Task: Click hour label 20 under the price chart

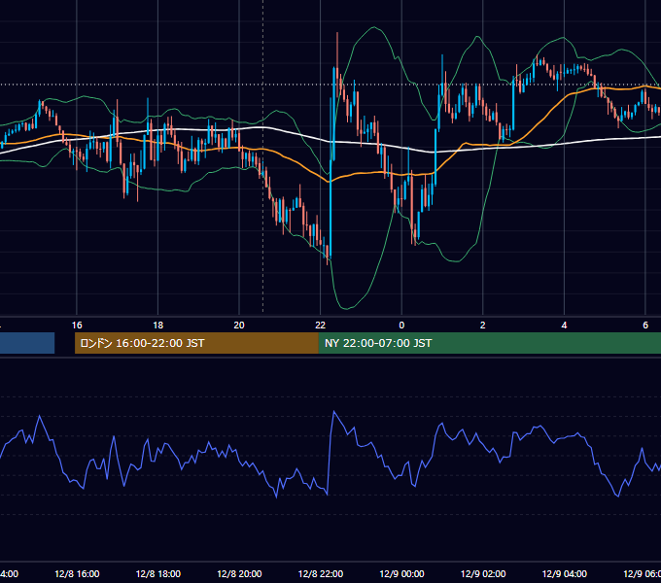Action: coord(239,326)
